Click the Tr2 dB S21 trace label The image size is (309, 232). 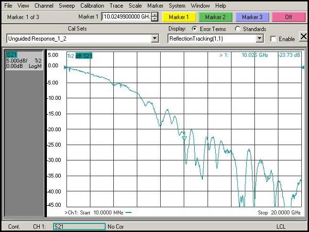tap(79, 55)
